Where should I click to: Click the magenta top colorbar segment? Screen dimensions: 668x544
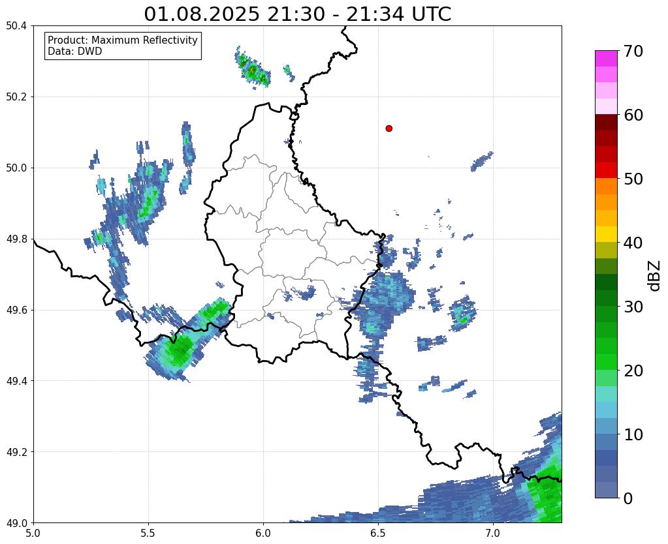[x=606, y=59]
